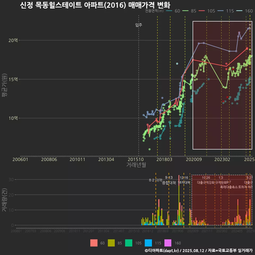Click the '9·13 종합대책' policy annotation
255x255 pixels.
169,180
